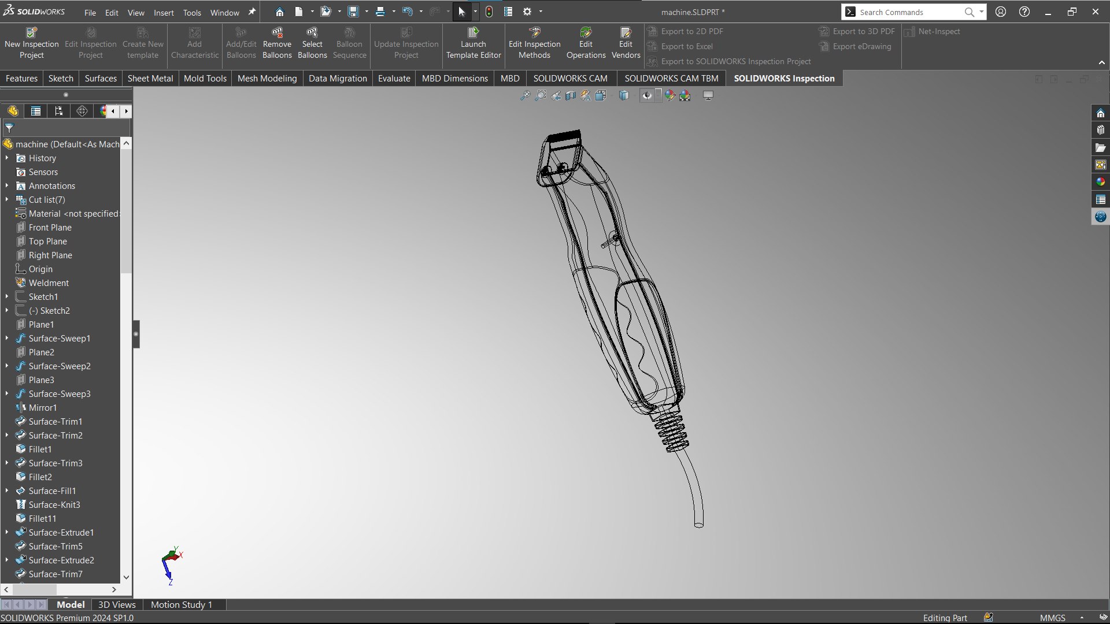Expand the Surface-Extrude1 node

tap(7, 532)
